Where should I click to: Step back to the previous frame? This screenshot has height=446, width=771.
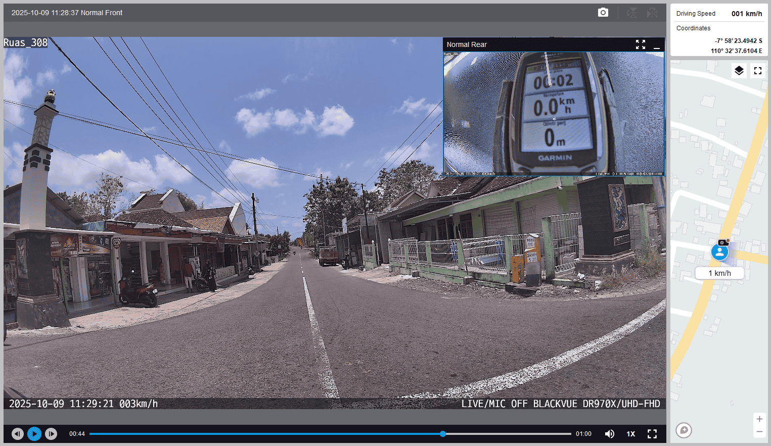coord(18,434)
